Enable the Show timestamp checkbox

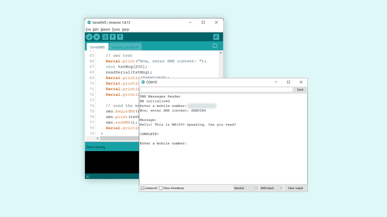pos(161,188)
